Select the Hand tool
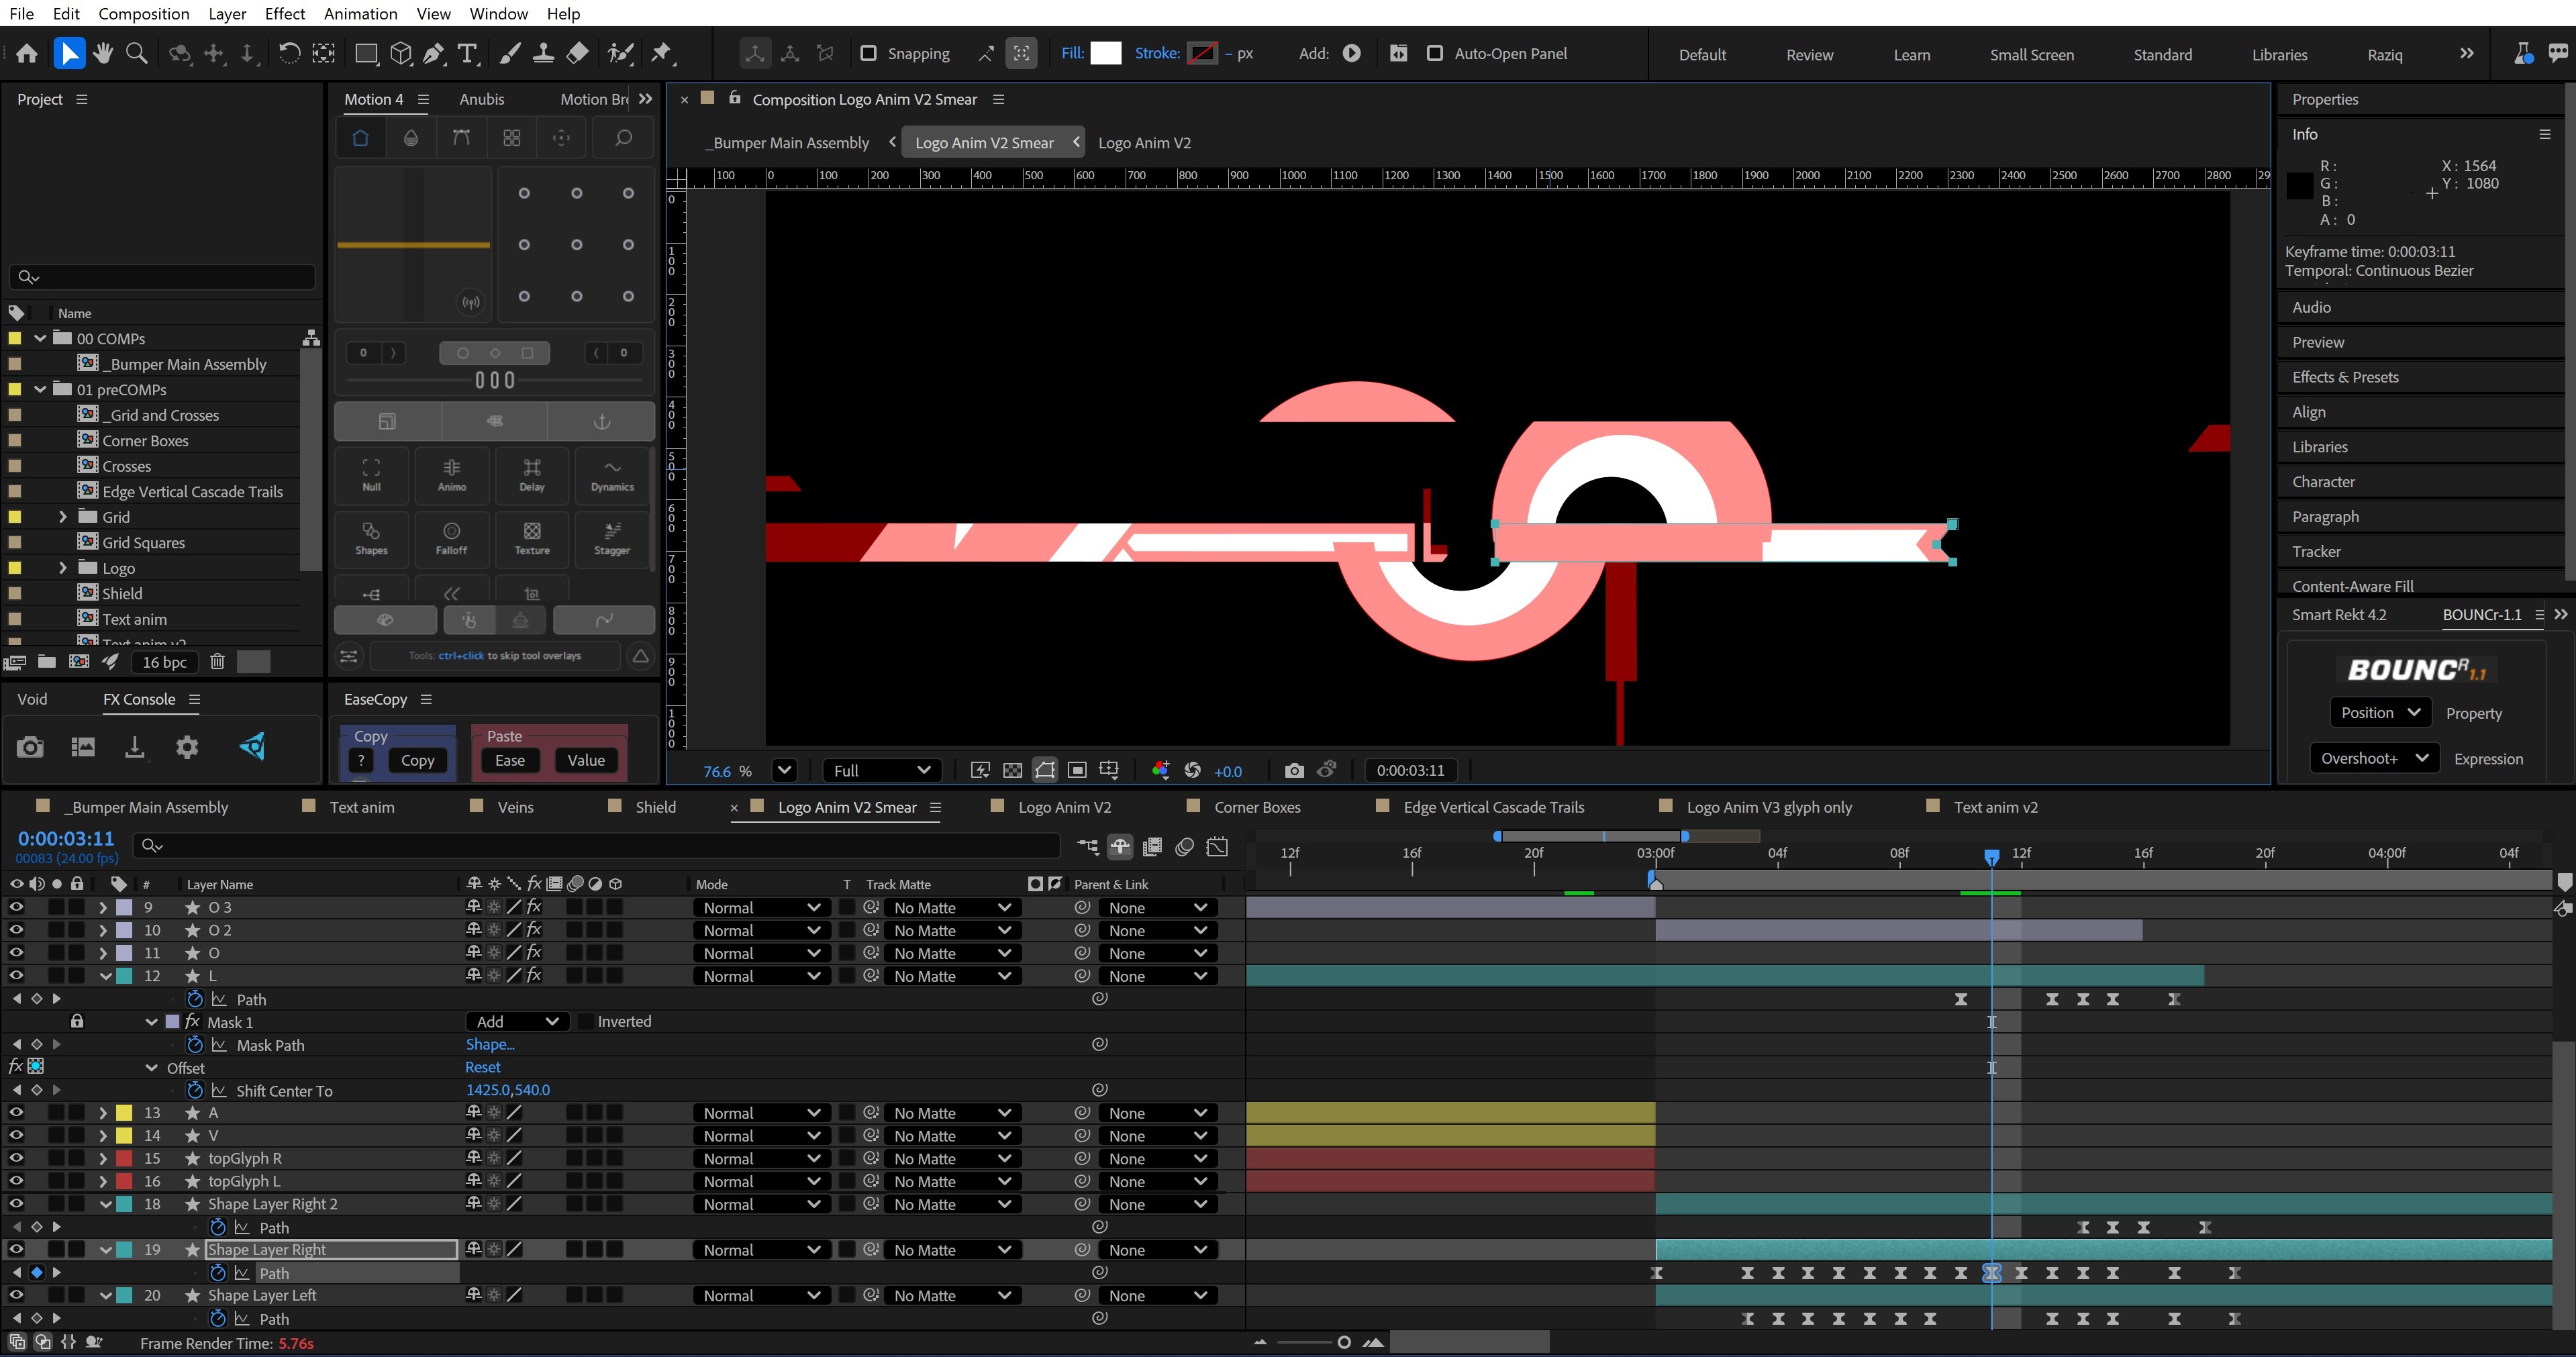The image size is (2576, 1357). click(102, 53)
